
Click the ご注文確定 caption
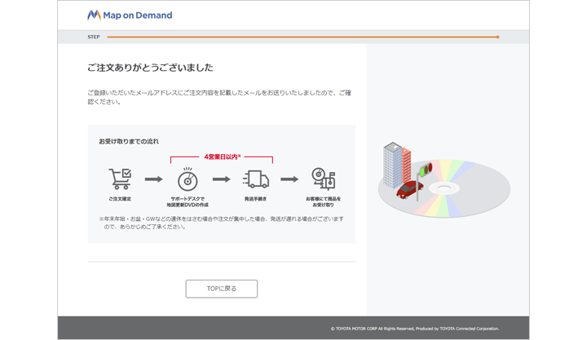[120, 199]
